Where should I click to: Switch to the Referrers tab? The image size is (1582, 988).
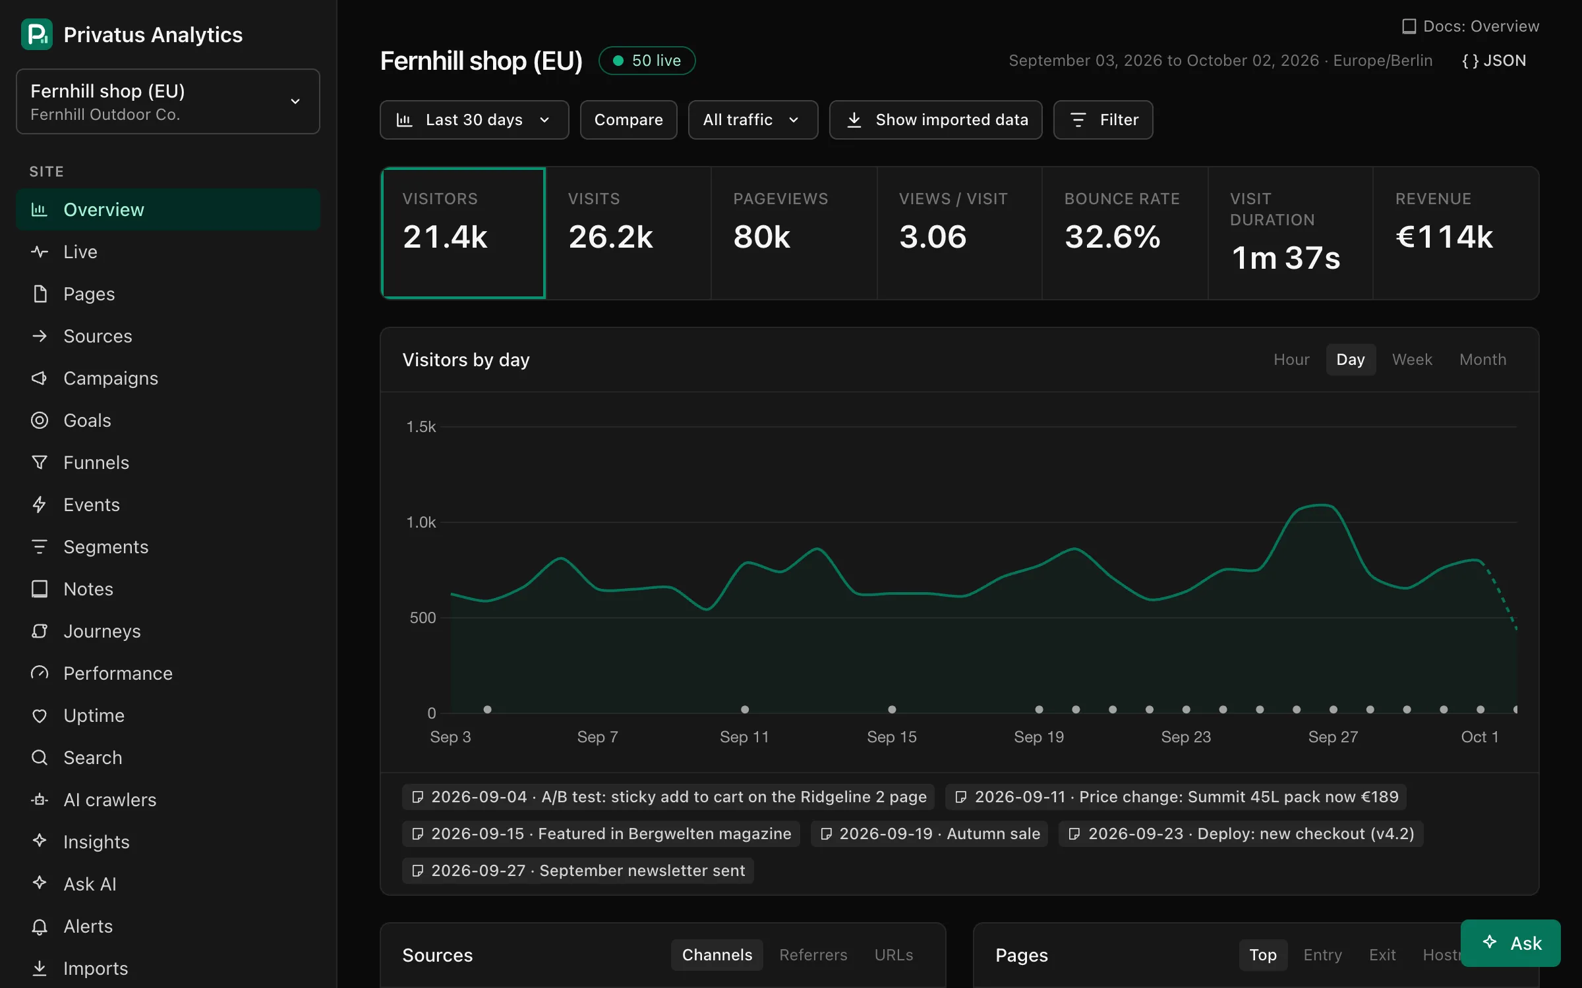click(813, 955)
